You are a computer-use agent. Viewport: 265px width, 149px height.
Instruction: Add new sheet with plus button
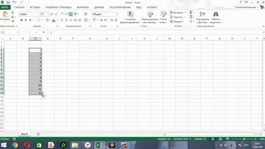click(39, 134)
